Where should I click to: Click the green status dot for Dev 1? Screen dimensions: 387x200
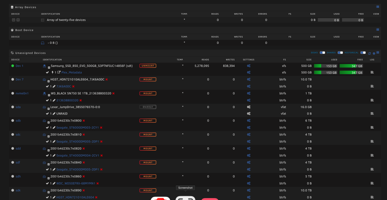pyautogui.click(x=13, y=66)
